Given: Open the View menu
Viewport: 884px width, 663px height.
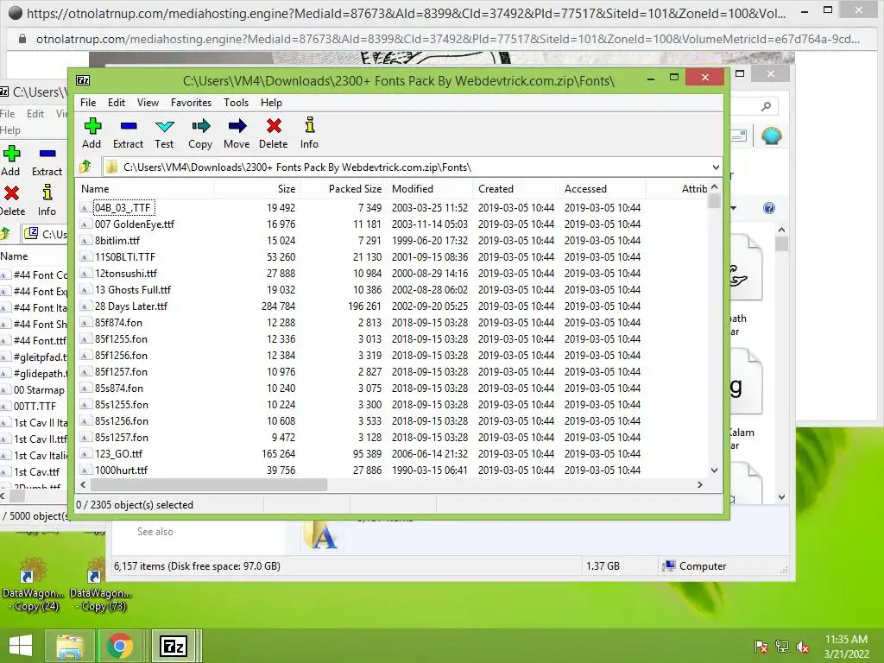Looking at the screenshot, I should (148, 103).
